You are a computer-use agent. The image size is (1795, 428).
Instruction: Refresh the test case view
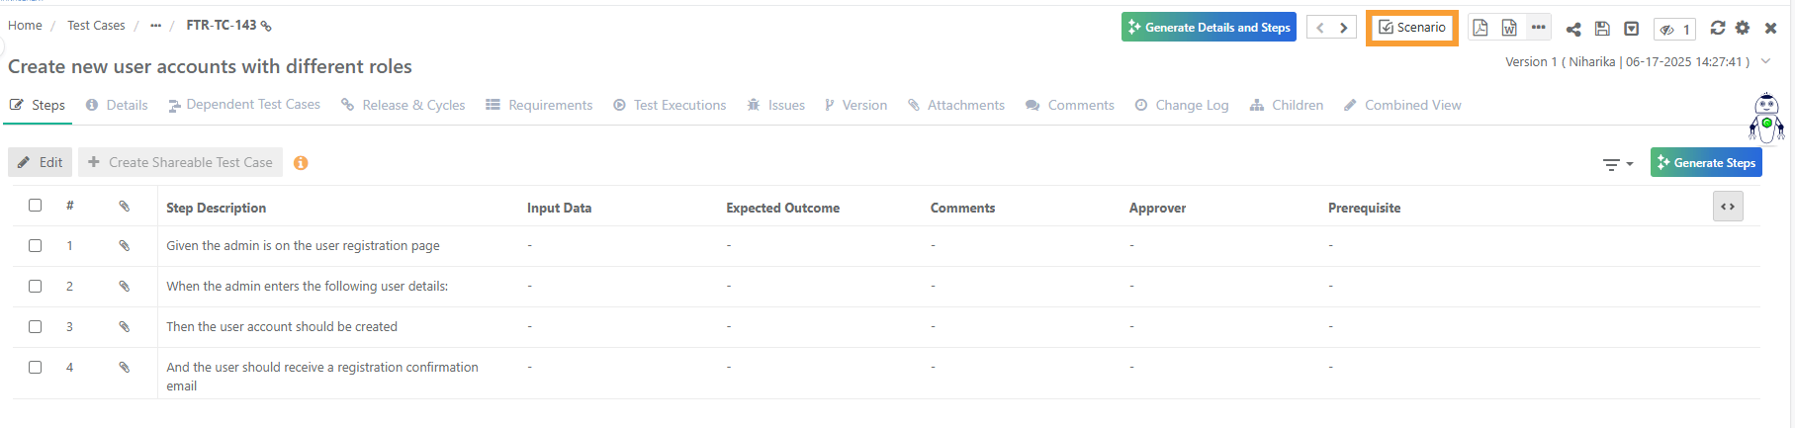(x=1718, y=29)
